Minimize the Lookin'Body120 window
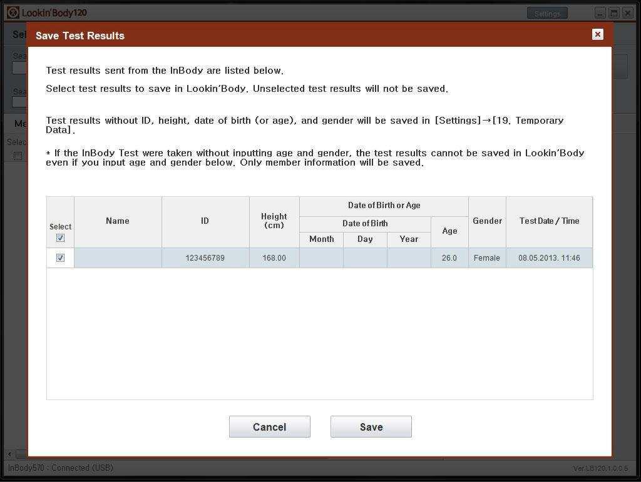Screen dimensions: 641x482 click(x=600, y=13)
